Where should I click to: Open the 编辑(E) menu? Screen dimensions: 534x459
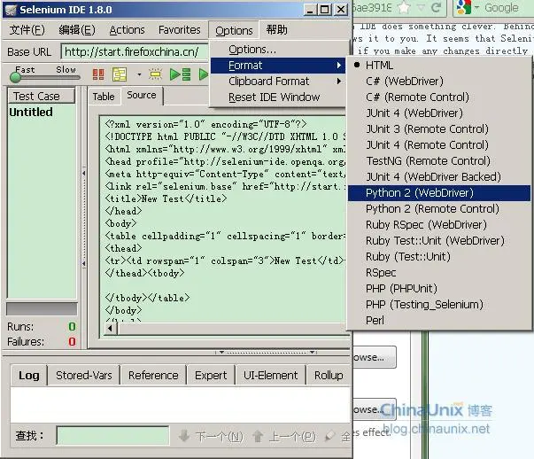point(77,30)
